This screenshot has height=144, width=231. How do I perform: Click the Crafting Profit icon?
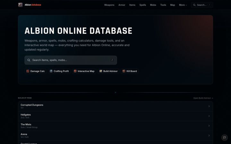pyautogui.click(x=51, y=71)
